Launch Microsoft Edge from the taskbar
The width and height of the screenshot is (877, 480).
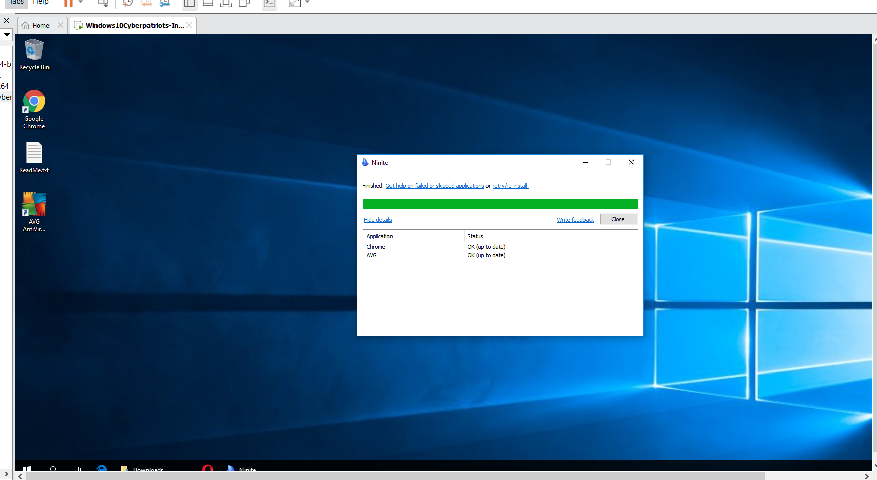(x=102, y=469)
